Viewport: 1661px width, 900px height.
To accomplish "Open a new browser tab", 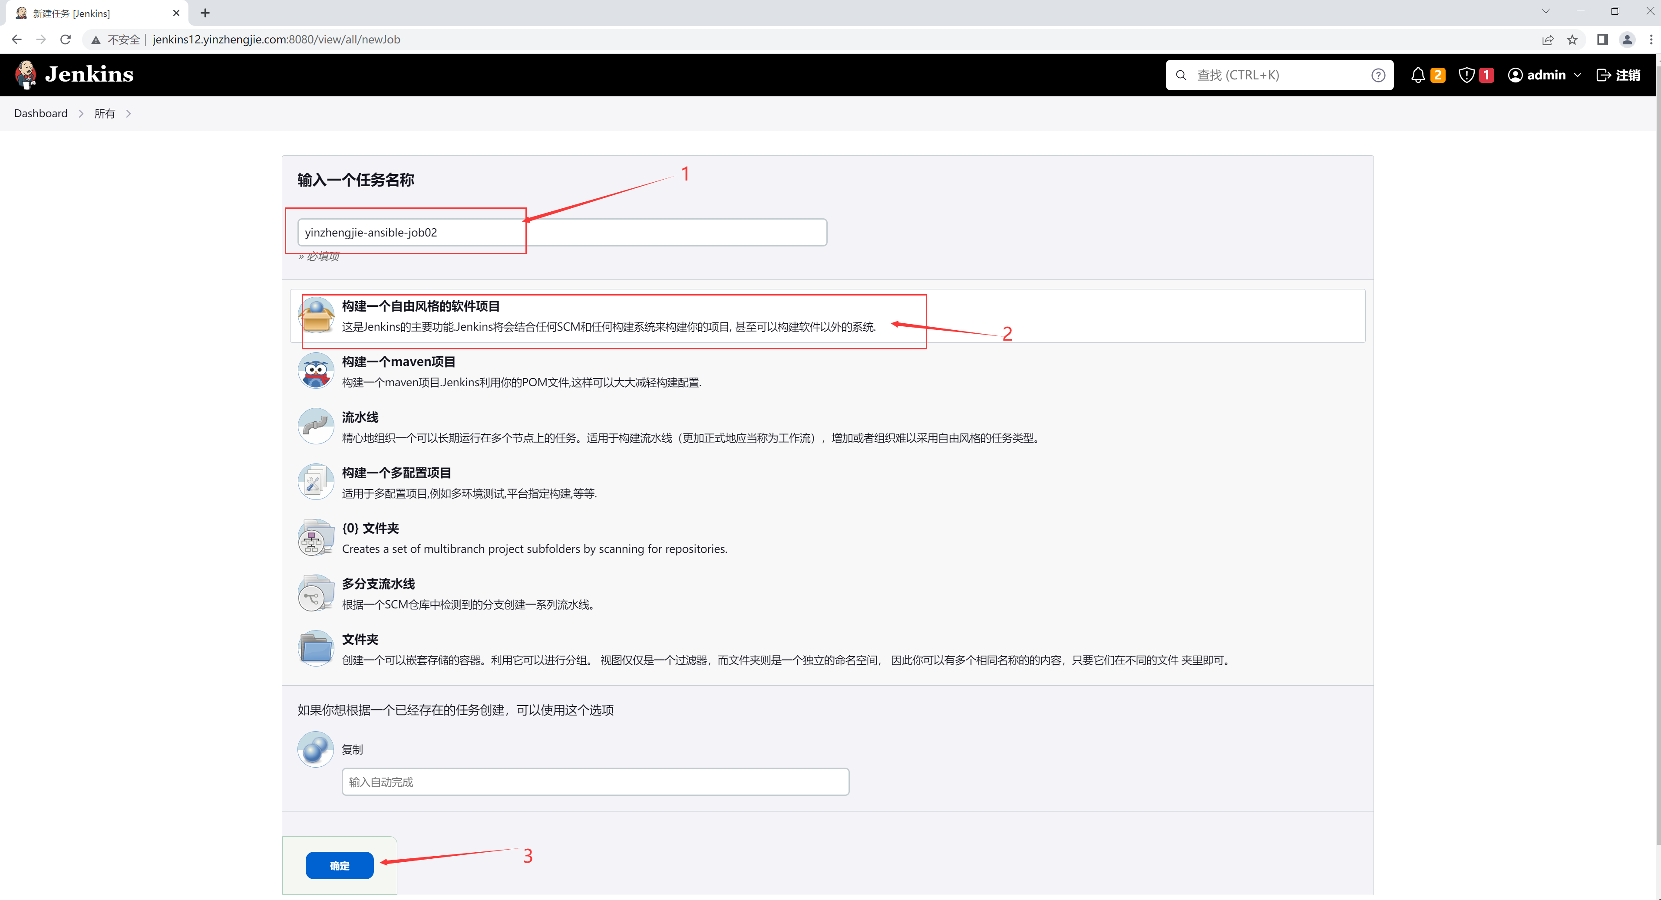I will point(205,13).
